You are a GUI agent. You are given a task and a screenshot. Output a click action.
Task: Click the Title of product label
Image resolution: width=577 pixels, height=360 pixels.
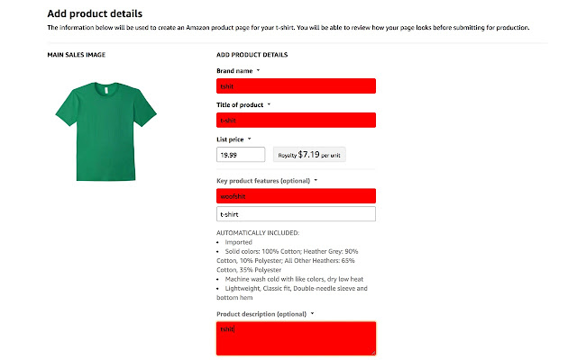pos(240,105)
